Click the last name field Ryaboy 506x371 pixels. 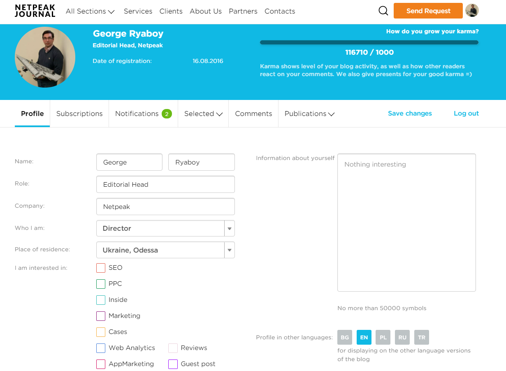coord(202,162)
